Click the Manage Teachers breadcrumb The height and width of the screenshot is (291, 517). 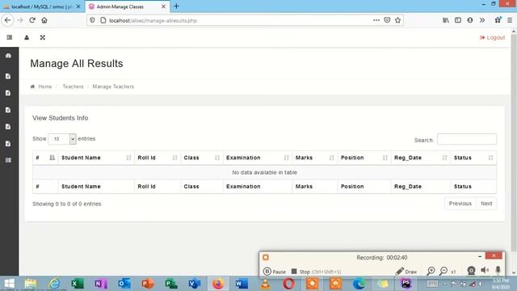(113, 86)
